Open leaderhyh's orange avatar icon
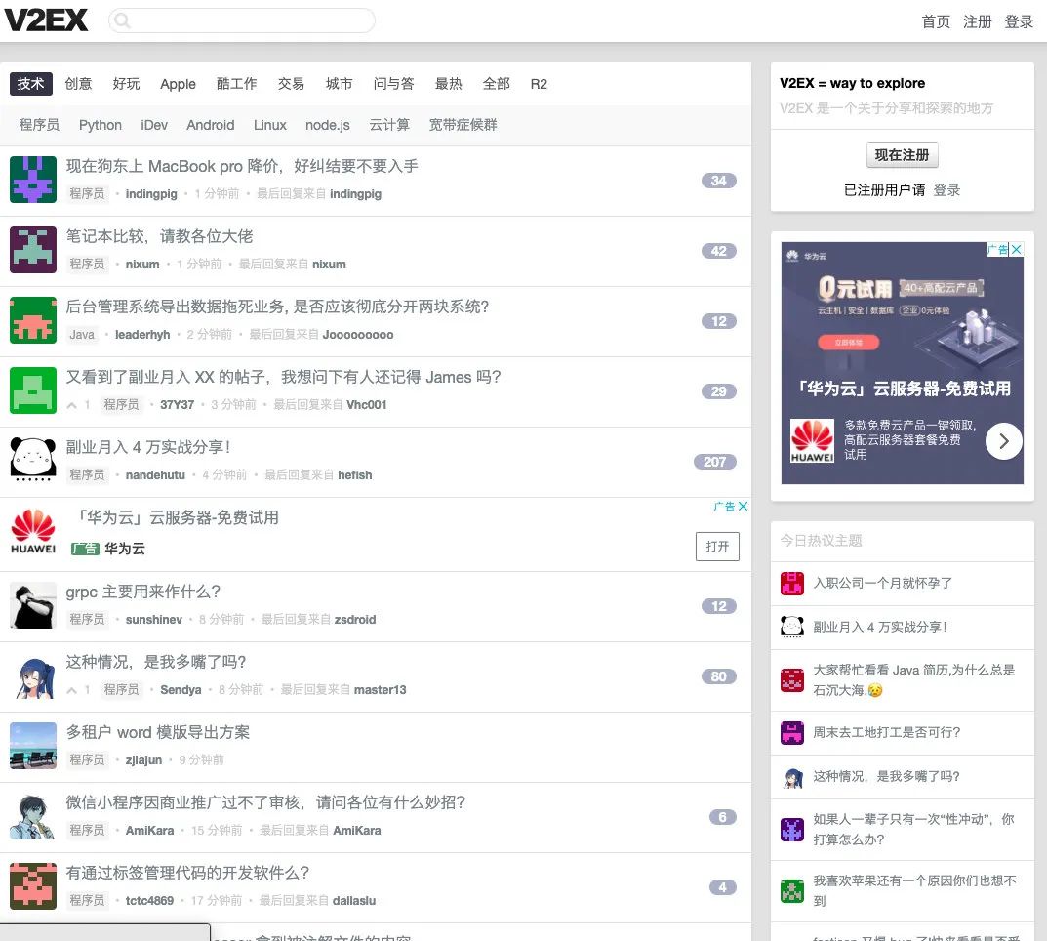The width and height of the screenshot is (1047, 941). coord(33,320)
